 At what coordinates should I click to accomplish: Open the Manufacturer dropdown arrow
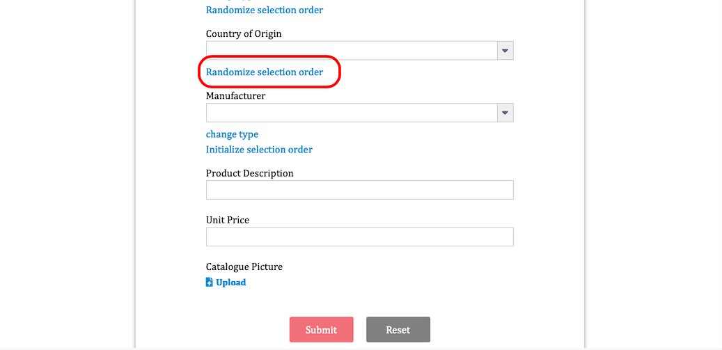(x=505, y=113)
